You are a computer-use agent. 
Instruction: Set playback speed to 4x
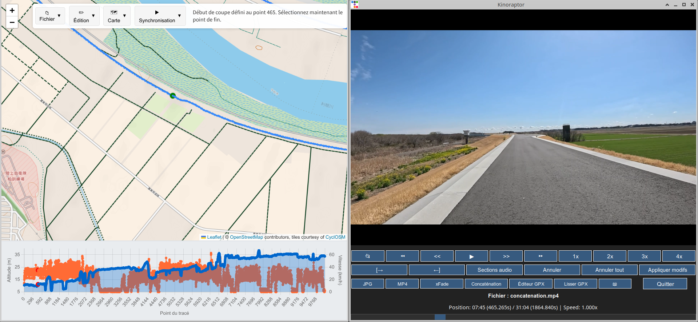click(x=679, y=256)
